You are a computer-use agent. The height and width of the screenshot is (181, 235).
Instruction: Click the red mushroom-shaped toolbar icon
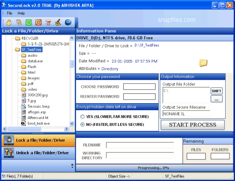pos(48,22)
